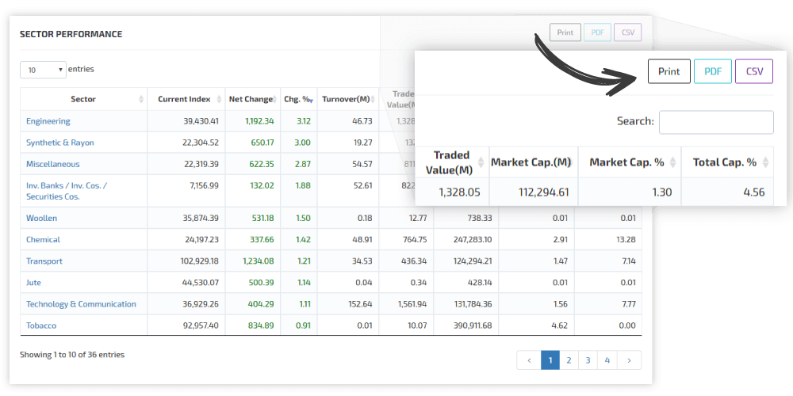
Task: Select pagination page 4
Action: [607, 360]
